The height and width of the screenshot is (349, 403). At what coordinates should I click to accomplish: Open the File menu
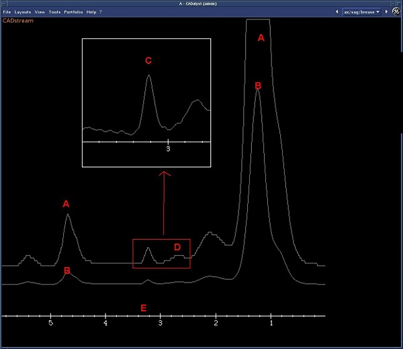point(7,12)
